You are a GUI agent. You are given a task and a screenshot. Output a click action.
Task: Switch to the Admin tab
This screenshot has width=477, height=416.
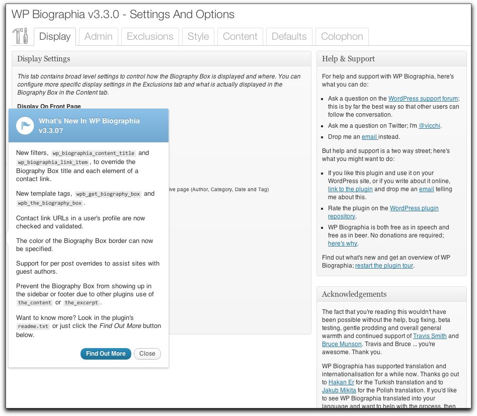98,37
